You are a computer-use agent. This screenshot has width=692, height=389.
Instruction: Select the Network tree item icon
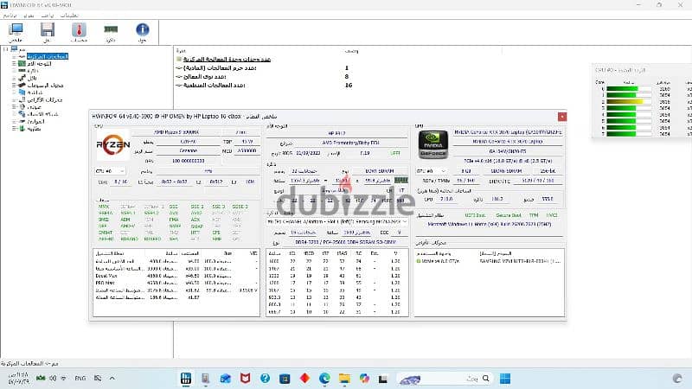[22, 114]
